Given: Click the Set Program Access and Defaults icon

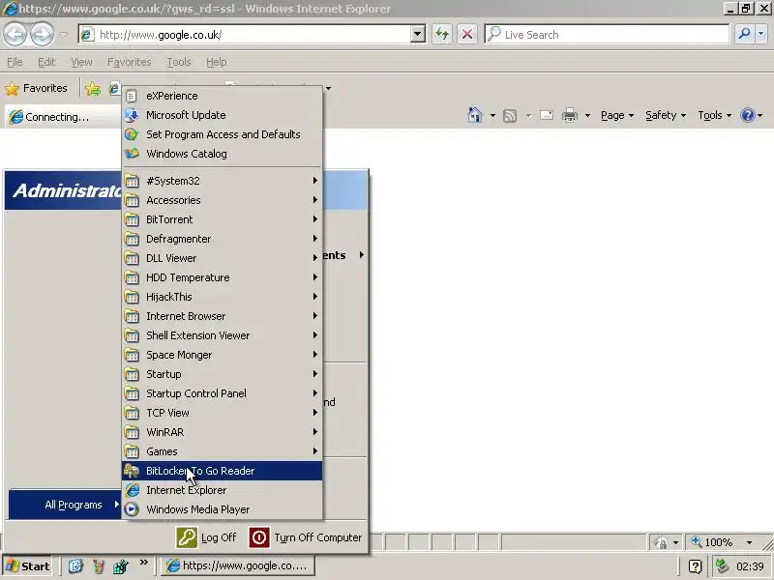Looking at the screenshot, I should [132, 134].
